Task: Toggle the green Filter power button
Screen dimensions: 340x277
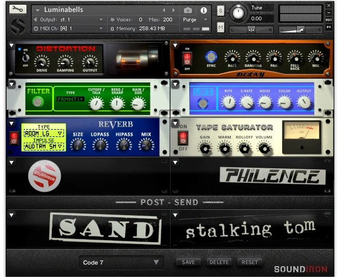Action: 38,102
